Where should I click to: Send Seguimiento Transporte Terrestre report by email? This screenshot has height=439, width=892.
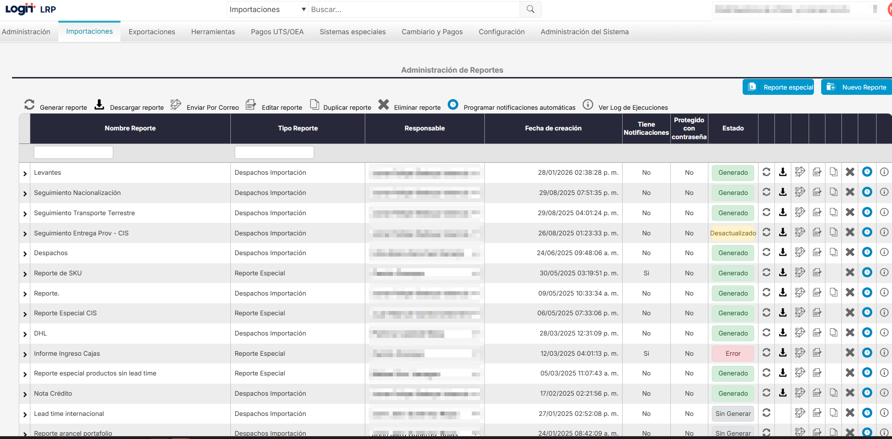pos(800,212)
